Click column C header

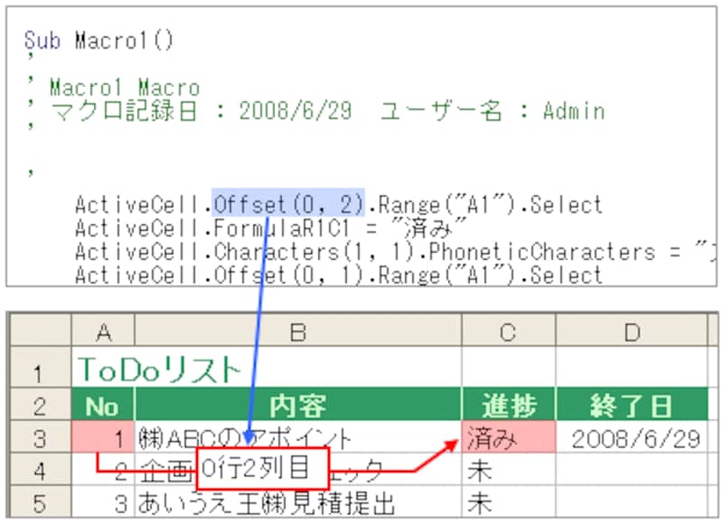[508, 332]
